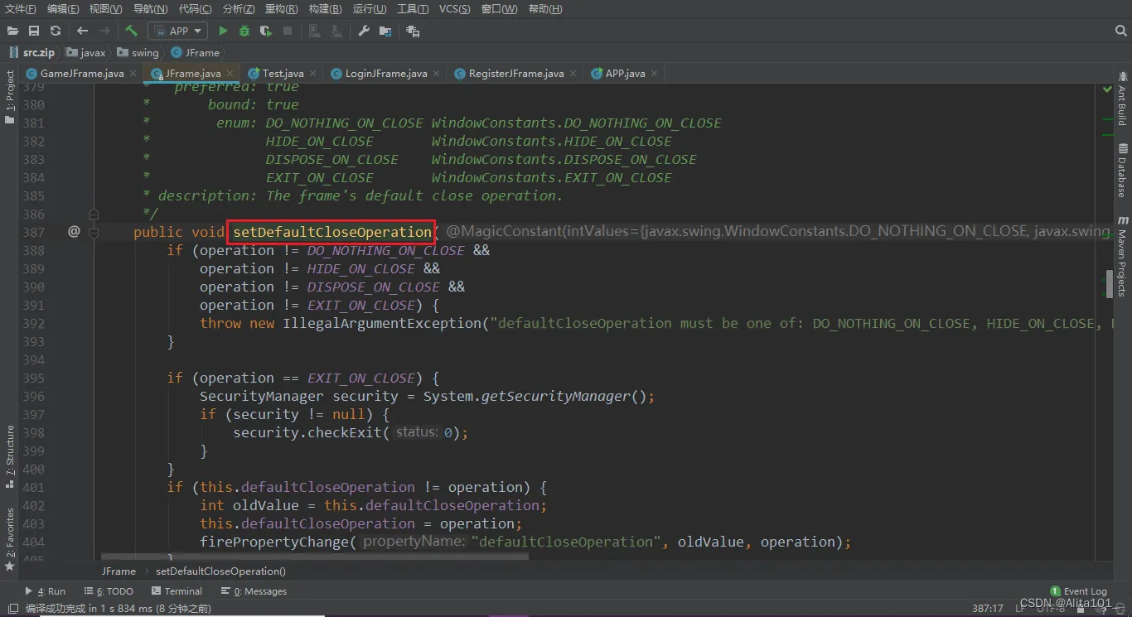
Task: Open the Event Log panel
Action: tap(1078, 591)
